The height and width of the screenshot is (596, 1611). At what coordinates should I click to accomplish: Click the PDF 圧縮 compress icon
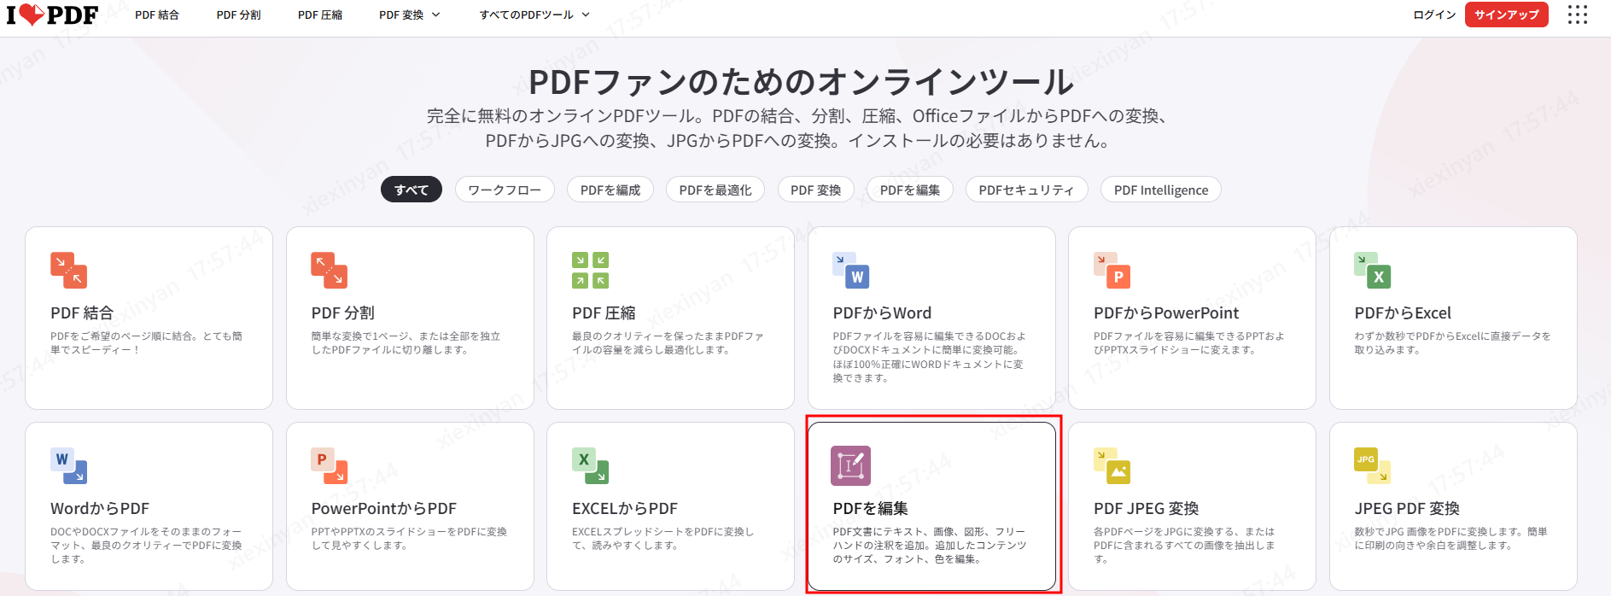point(590,270)
